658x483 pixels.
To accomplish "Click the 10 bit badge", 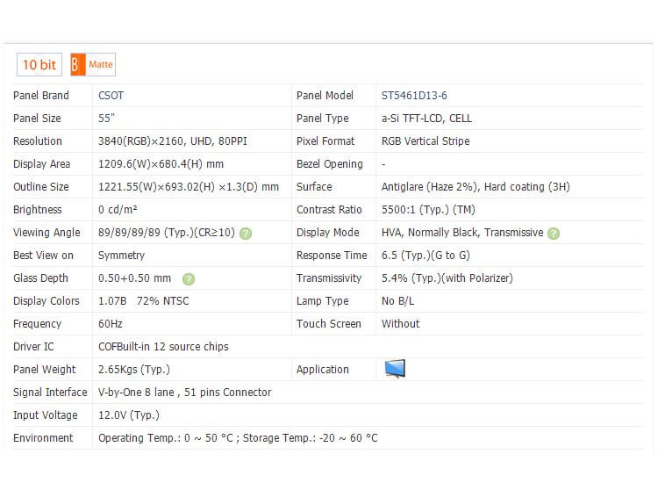I will [39, 65].
